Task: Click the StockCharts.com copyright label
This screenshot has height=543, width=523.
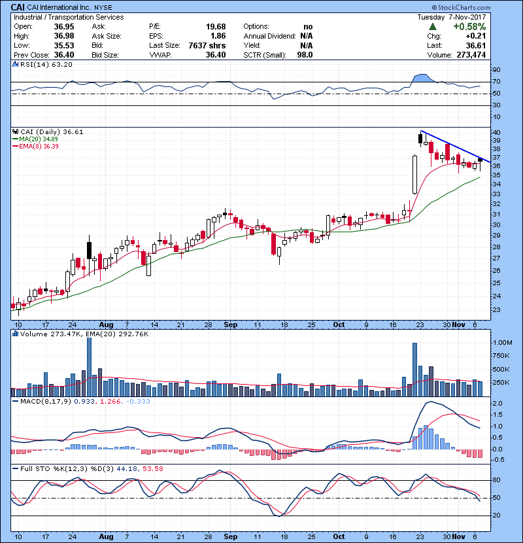Action: coord(461,7)
